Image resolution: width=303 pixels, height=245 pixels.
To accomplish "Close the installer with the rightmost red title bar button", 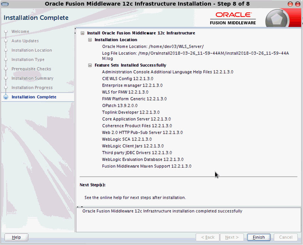I will pos(298,4).
